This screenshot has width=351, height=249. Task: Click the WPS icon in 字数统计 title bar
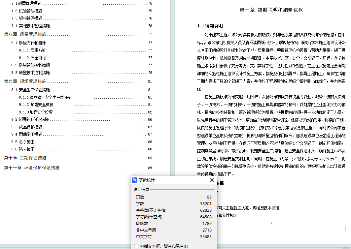(x=135, y=180)
